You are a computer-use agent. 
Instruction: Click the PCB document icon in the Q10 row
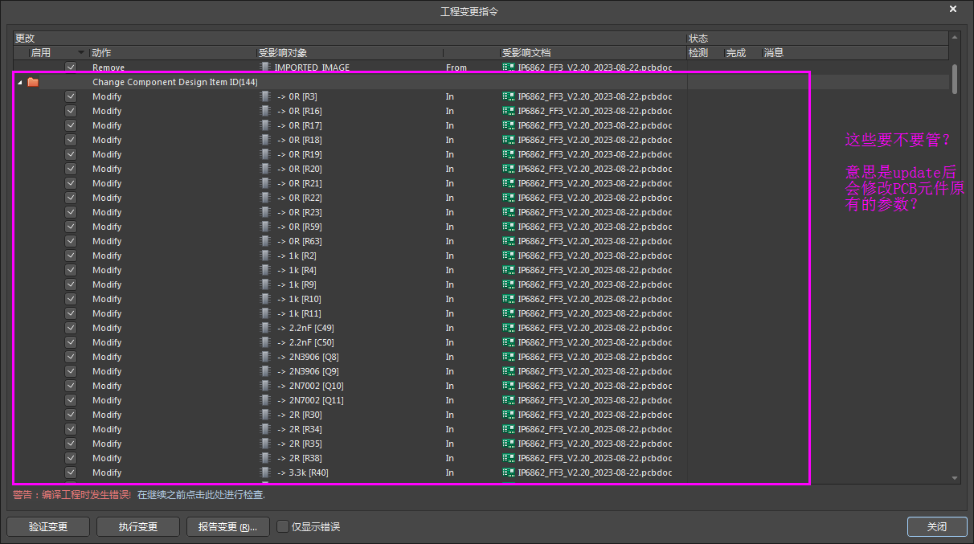(509, 386)
